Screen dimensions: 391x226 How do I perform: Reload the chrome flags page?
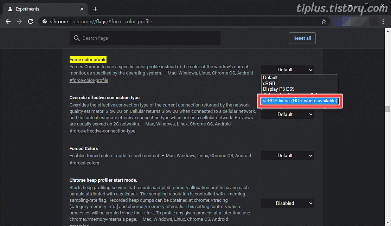tap(31, 21)
